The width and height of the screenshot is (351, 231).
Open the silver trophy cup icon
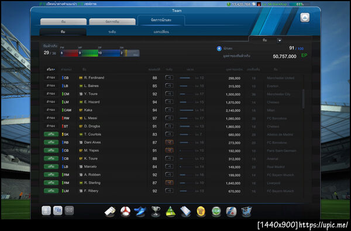156,211
